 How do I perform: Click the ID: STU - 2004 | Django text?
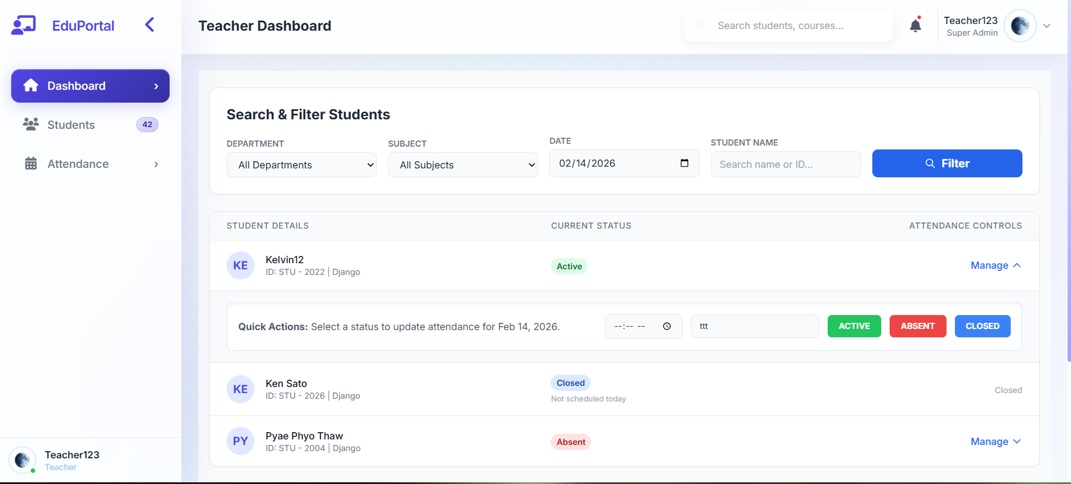tap(313, 448)
